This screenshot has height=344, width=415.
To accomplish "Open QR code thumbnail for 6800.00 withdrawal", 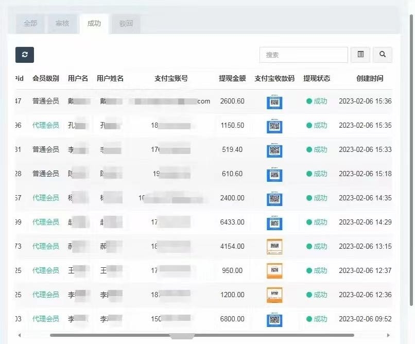I will (x=274, y=319).
